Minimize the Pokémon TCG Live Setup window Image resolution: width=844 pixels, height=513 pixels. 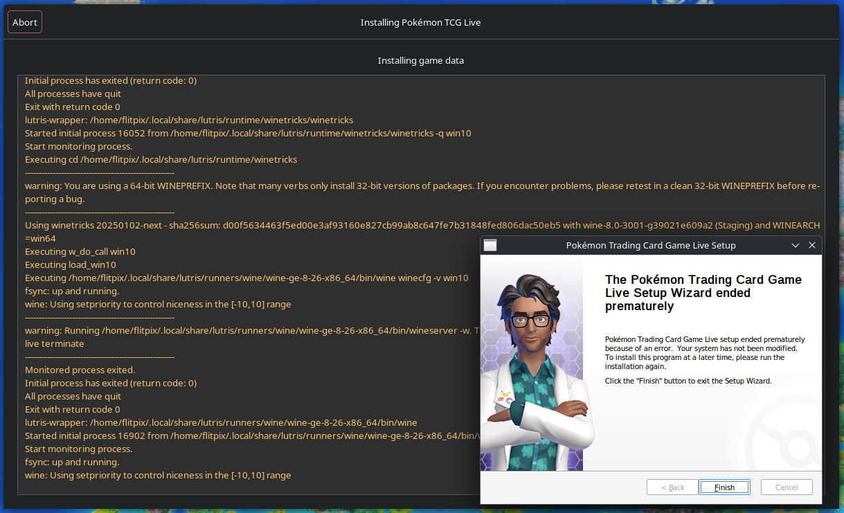point(796,245)
